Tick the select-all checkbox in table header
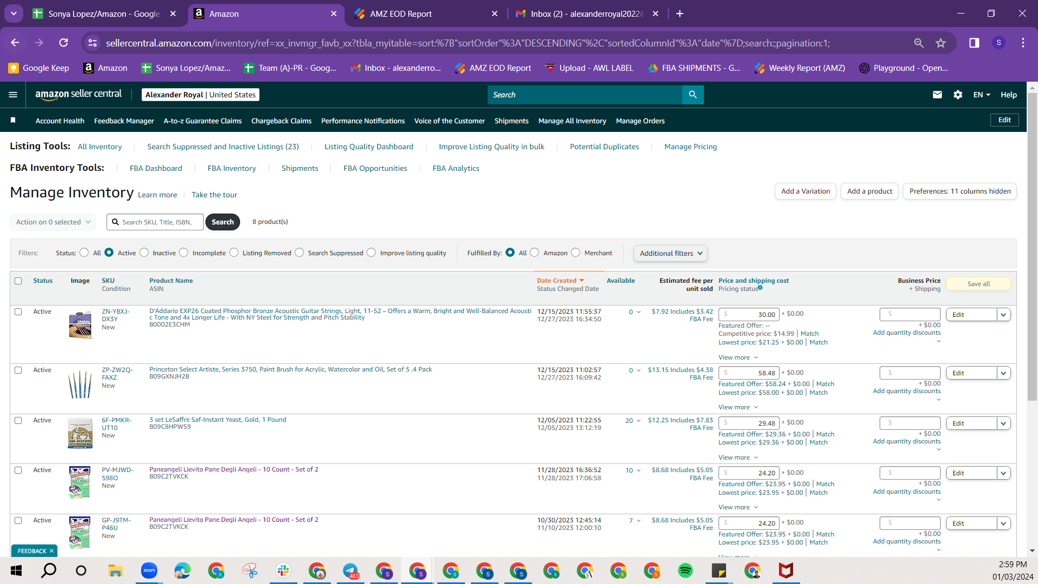Image resolution: width=1038 pixels, height=584 pixels. tap(18, 281)
